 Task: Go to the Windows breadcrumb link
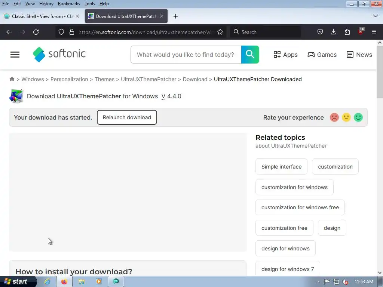click(x=33, y=79)
